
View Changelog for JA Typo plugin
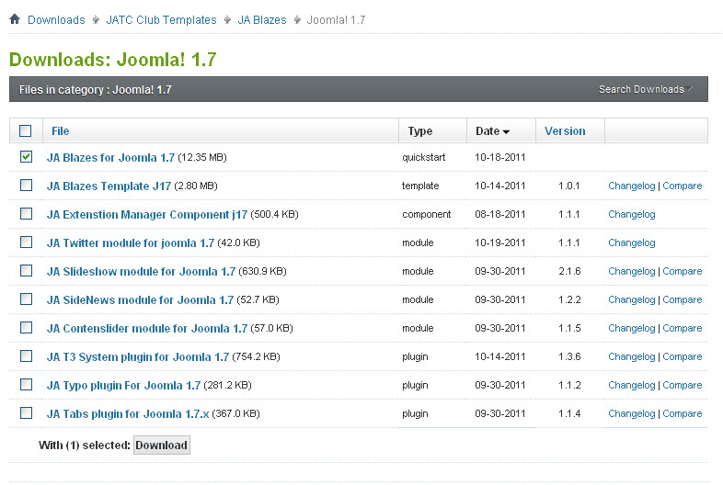pos(632,385)
